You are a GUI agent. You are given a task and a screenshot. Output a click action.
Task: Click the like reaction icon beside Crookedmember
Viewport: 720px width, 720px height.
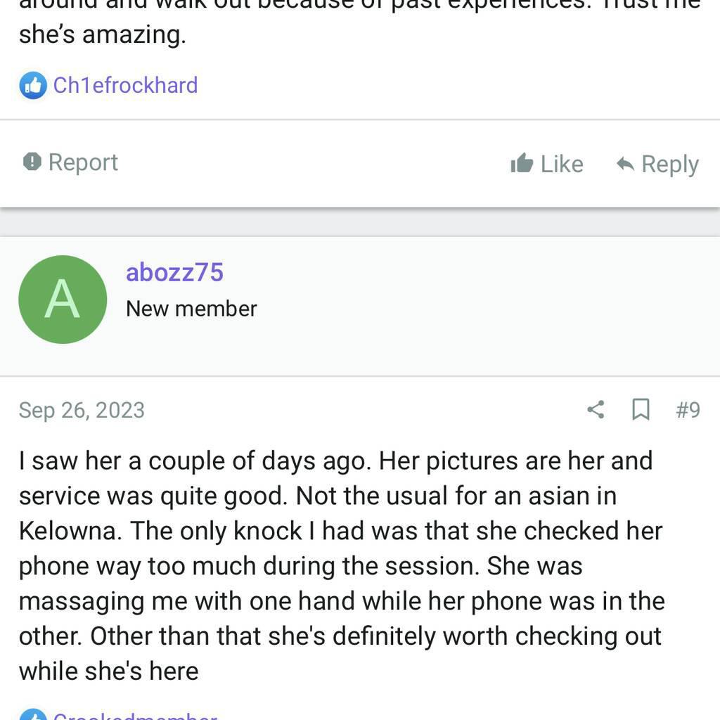click(x=33, y=714)
